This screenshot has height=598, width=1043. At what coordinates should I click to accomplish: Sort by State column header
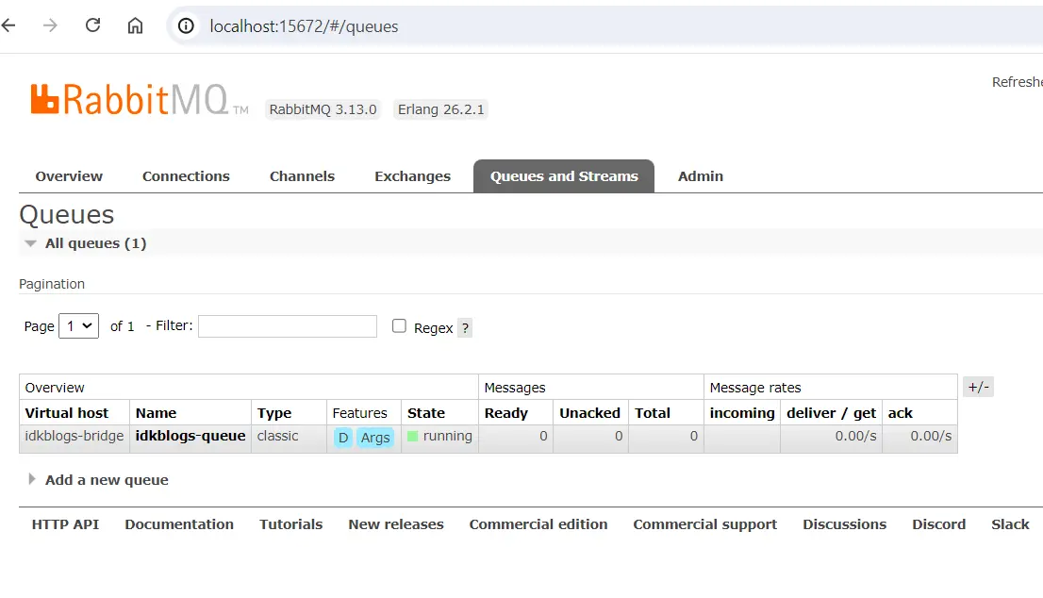425,413
